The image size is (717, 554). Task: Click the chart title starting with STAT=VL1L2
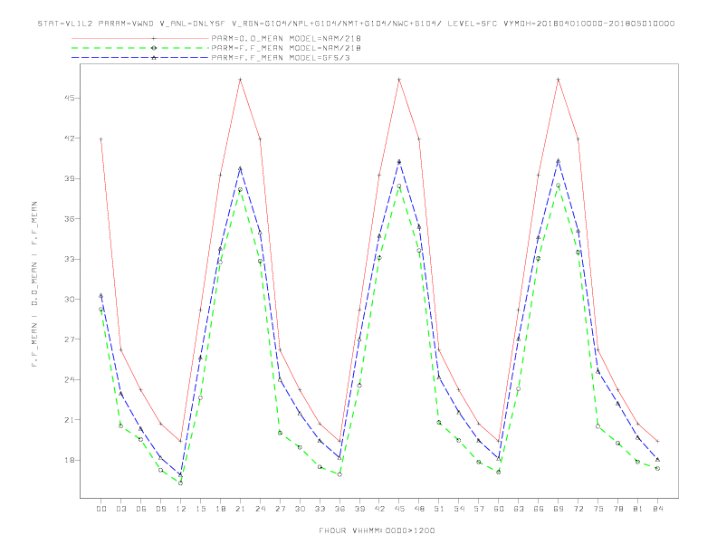[x=356, y=24]
